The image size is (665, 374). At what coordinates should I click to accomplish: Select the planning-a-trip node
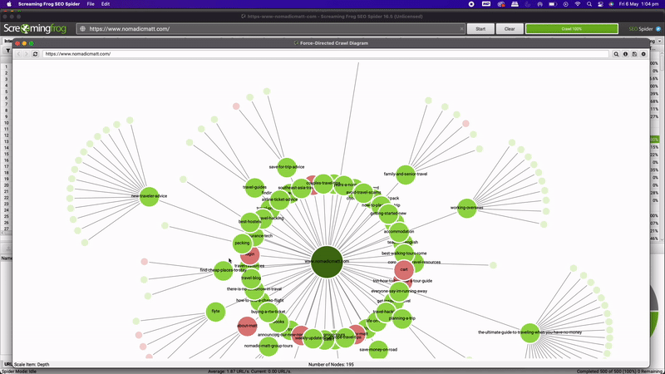tap(402, 318)
